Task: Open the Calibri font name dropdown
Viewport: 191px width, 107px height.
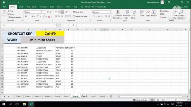Action: click(39, 12)
